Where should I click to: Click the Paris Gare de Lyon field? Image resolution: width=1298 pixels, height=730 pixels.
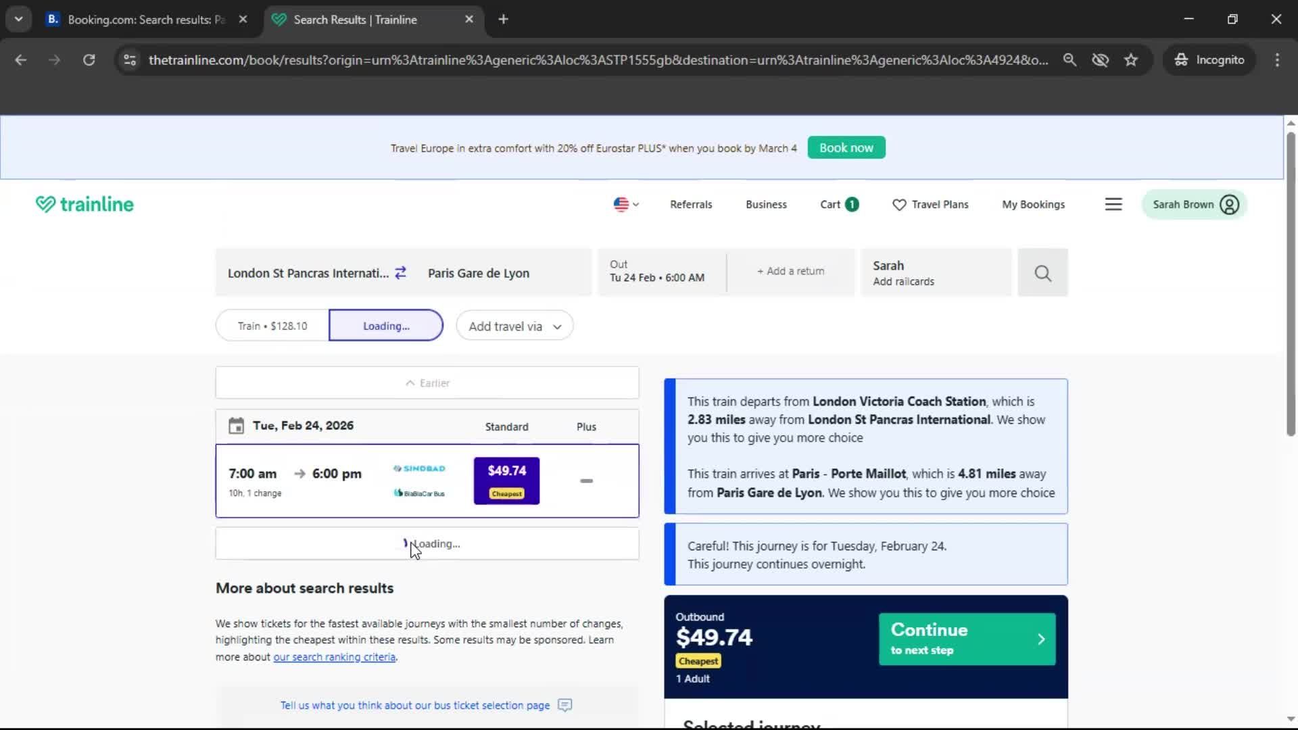pos(479,273)
